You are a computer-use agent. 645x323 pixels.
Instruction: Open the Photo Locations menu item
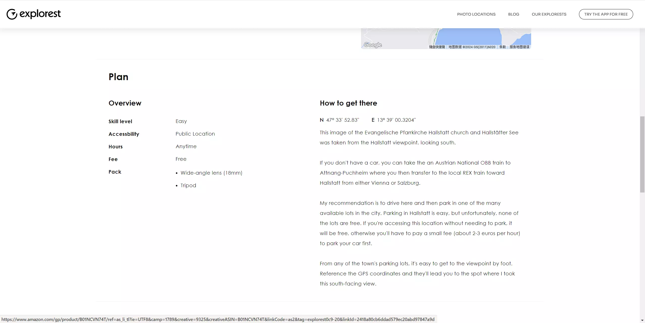(476, 14)
